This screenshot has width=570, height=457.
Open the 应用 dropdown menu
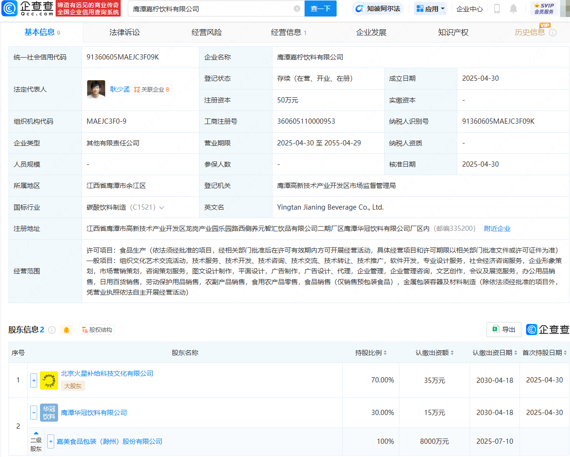(430, 8)
